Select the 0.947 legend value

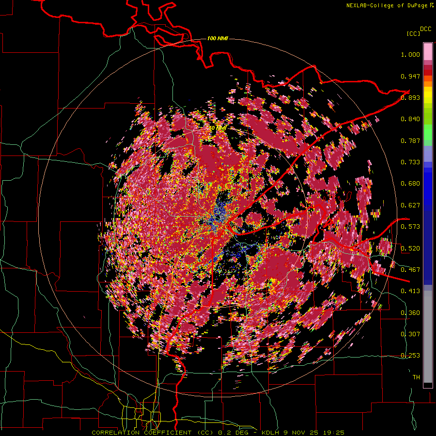tap(410, 76)
